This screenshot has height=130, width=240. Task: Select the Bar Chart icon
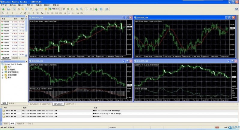(x=64, y=9)
